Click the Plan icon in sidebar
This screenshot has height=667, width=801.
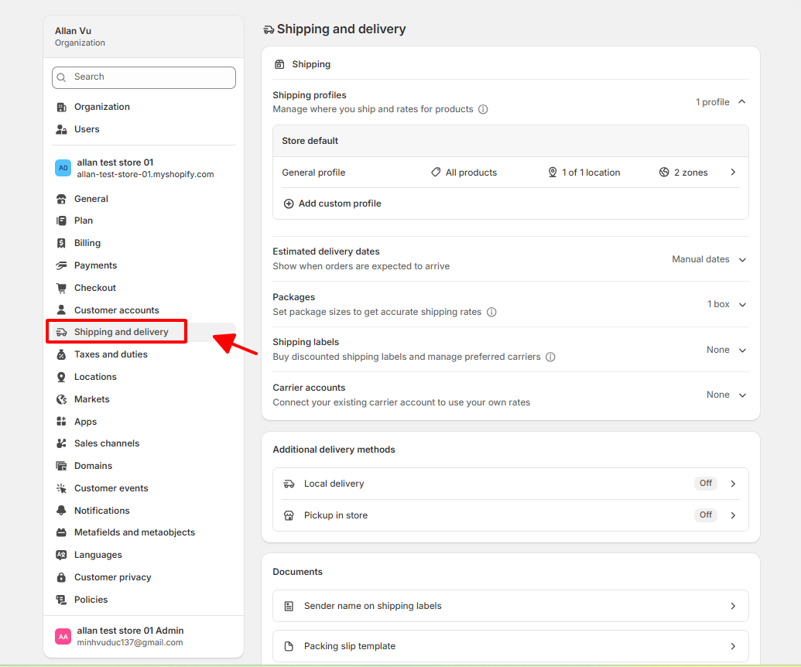tap(61, 221)
